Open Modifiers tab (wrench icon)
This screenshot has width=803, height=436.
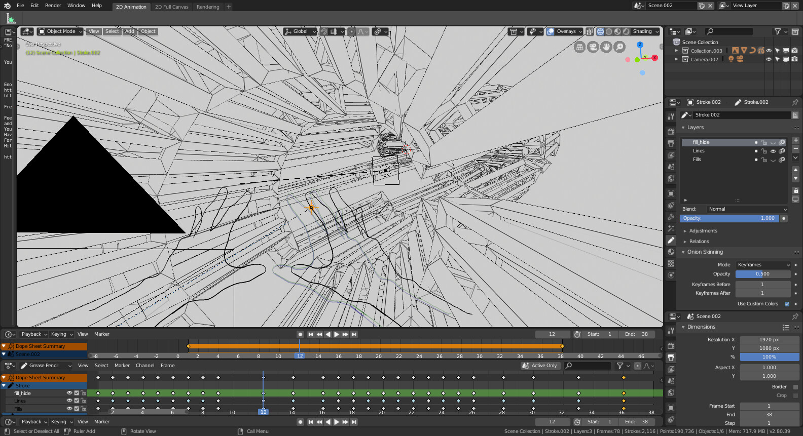tap(671, 217)
